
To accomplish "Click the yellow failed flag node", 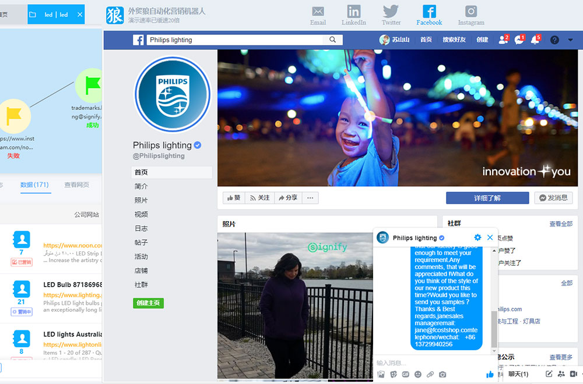I will [14, 116].
